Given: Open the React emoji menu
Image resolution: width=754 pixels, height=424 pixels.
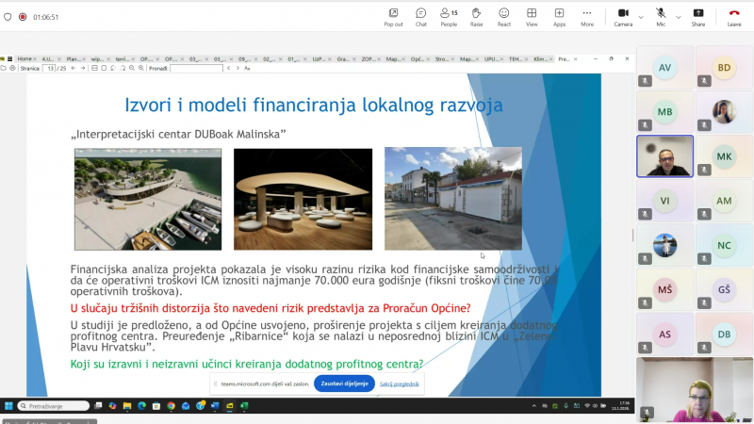Looking at the screenshot, I should tap(504, 16).
